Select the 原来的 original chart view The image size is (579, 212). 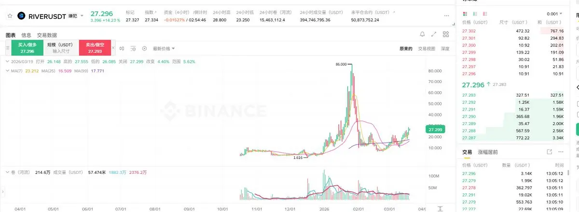pos(406,49)
